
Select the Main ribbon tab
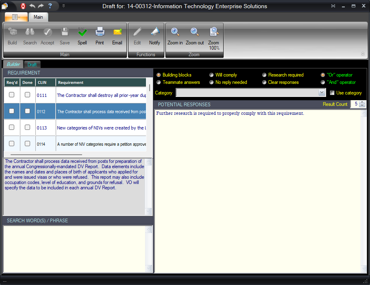tap(38, 17)
